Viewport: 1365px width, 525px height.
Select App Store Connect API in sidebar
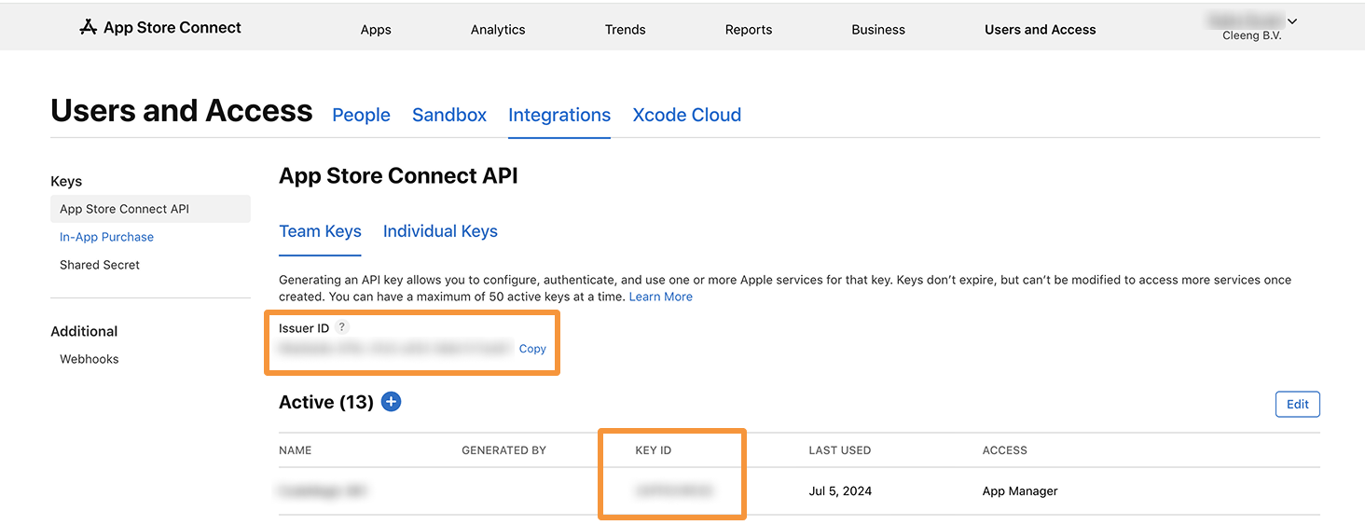(x=150, y=209)
